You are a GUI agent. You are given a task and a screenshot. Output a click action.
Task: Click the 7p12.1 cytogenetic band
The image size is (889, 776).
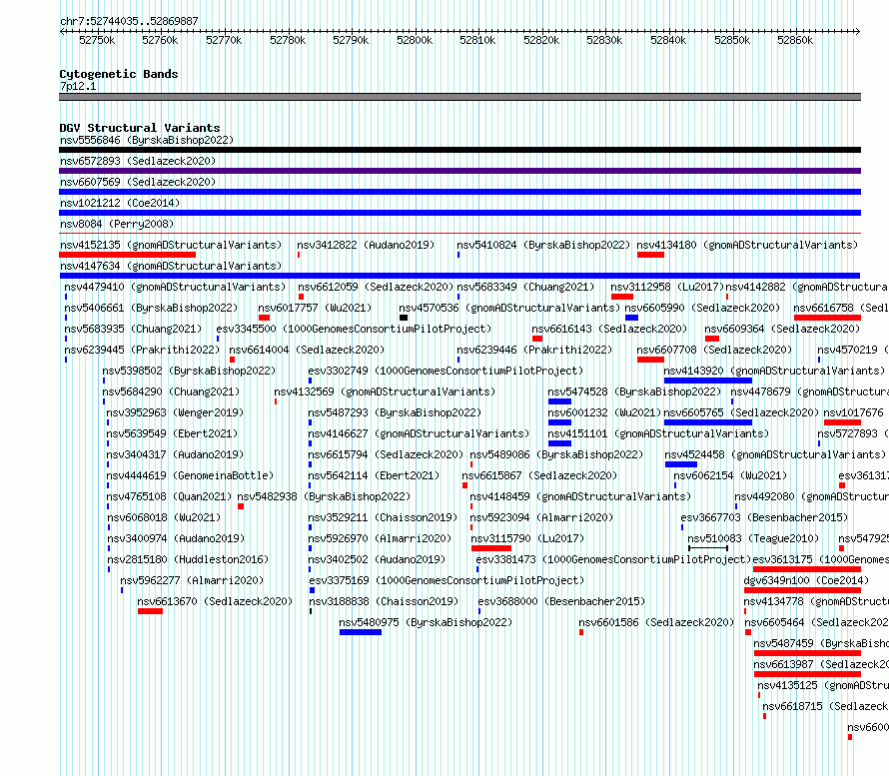point(459,97)
